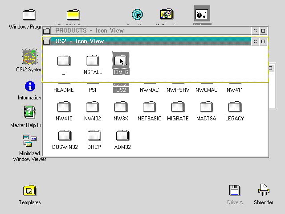The height and width of the screenshot is (214, 285).
Task: Select the OS/2 System desktop icon
Action: pos(30,57)
